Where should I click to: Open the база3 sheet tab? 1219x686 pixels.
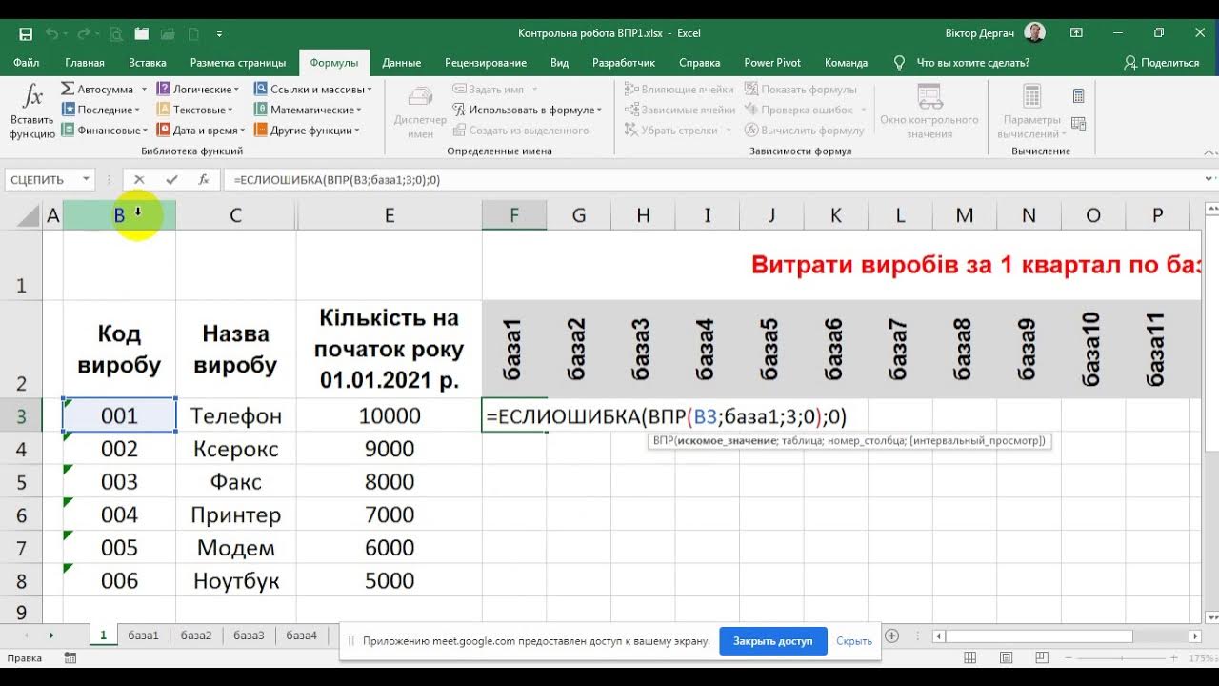tap(249, 636)
